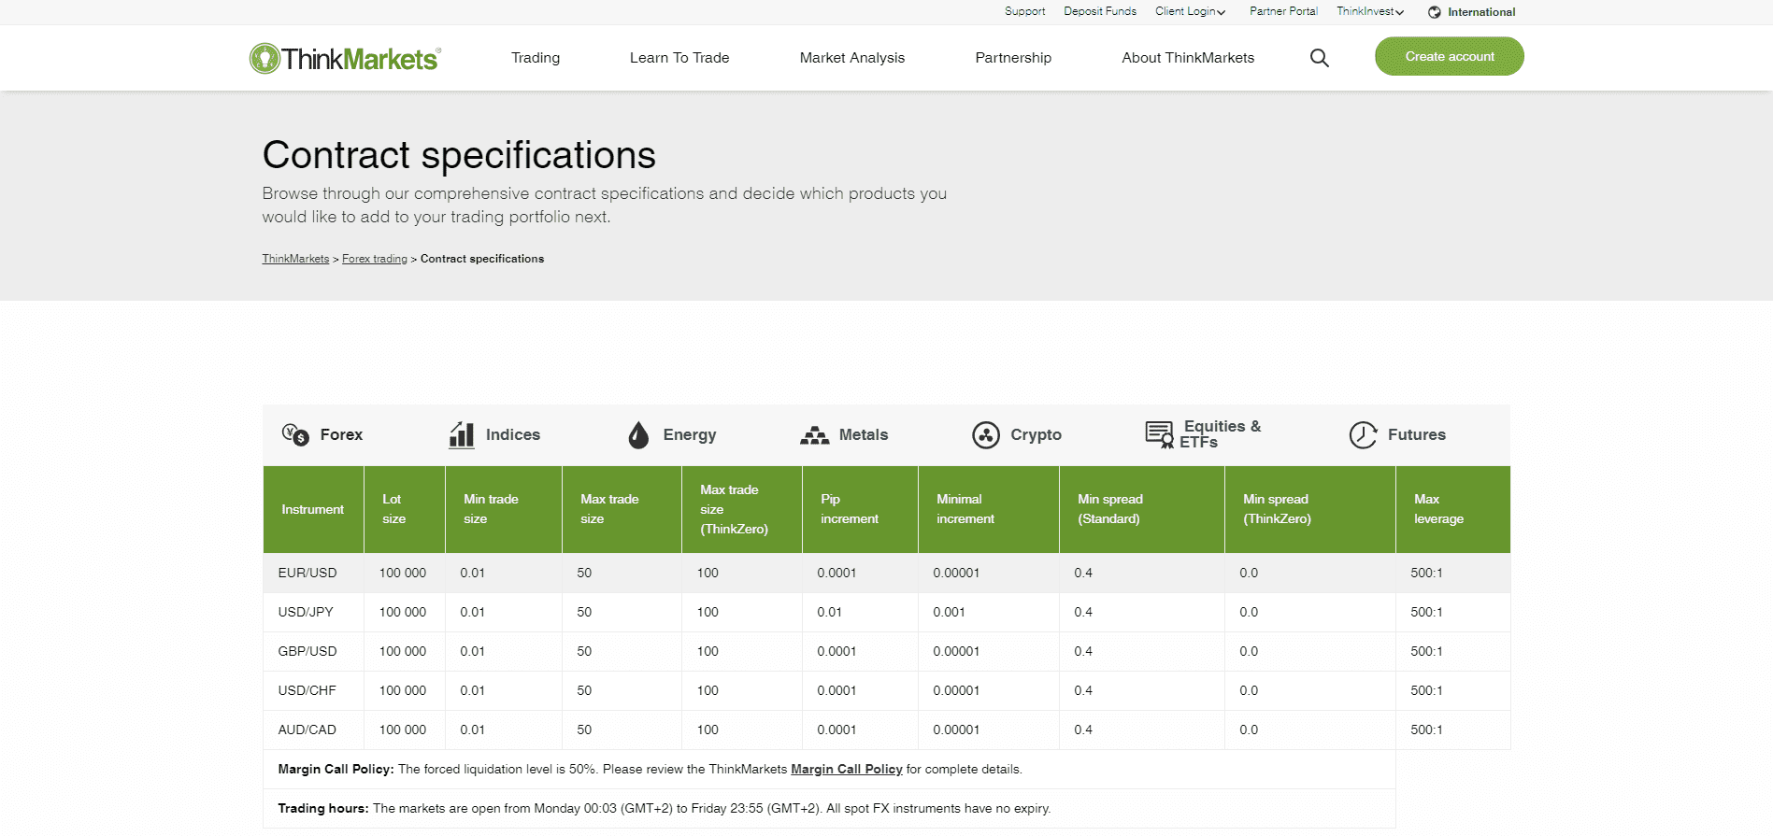Go to Forex trading breadcrumb link
The height and width of the screenshot is (836, 1773).
374,259
